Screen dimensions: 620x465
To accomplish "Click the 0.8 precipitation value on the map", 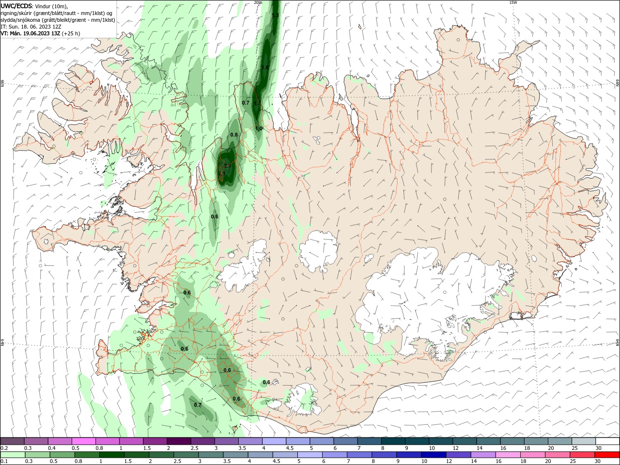I will pos(234,135).
